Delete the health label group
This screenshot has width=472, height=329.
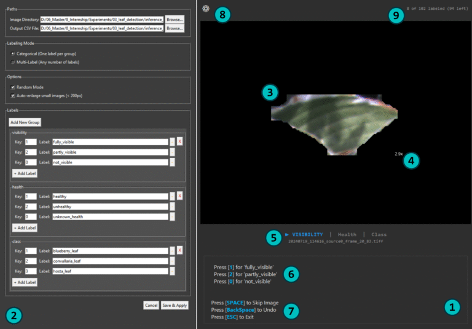[x=179, y=196]
